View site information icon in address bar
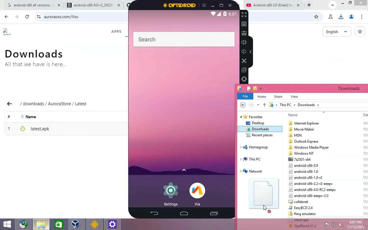368x230 pixels. click(39, 17)
